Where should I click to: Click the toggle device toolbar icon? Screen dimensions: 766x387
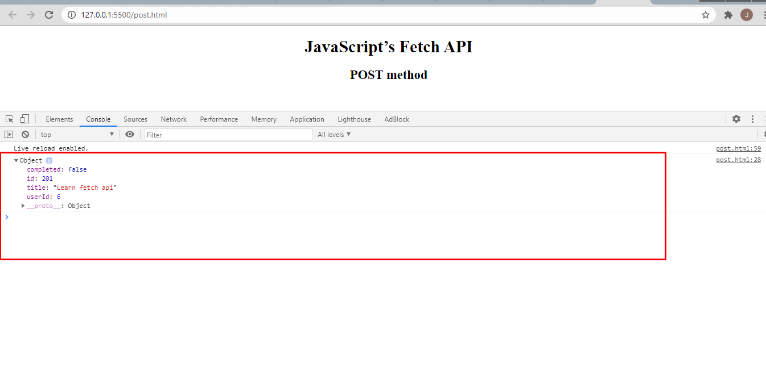coord(23,119)
